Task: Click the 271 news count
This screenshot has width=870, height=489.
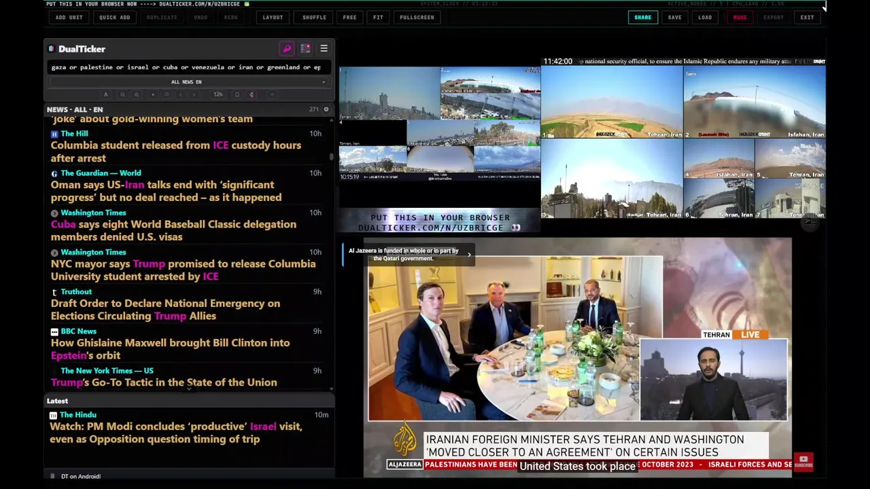Action: (313, 109)
